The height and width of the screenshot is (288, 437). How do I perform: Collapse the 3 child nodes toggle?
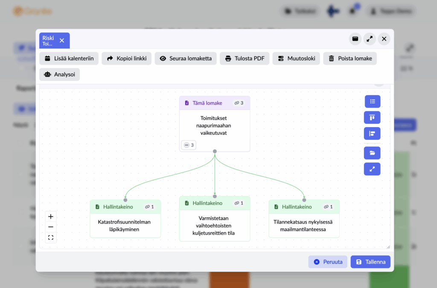tap(189, 145)
